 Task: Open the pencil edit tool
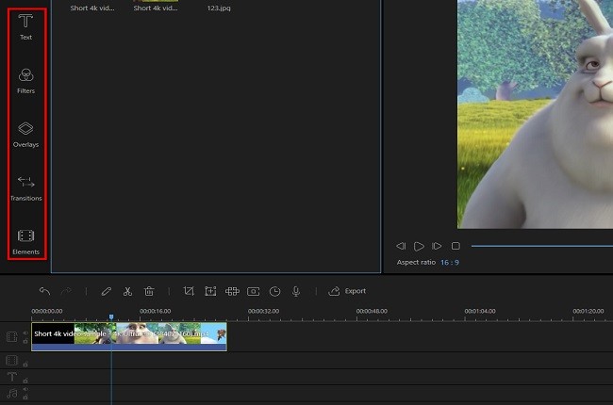tap(106, 291)
